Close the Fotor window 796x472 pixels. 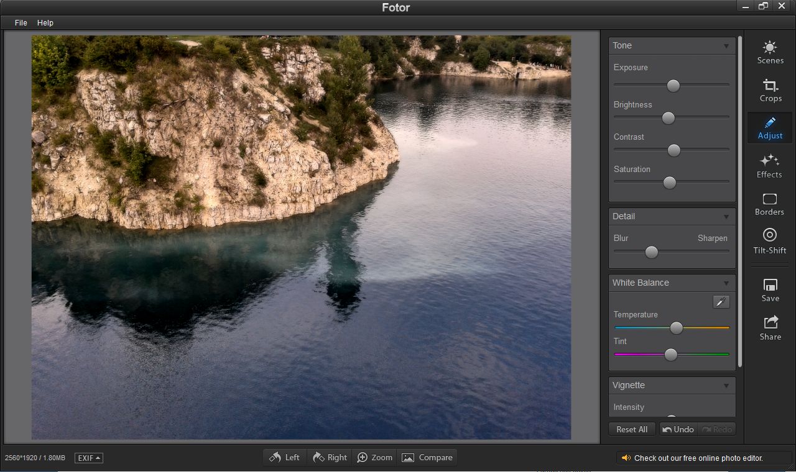782,6
